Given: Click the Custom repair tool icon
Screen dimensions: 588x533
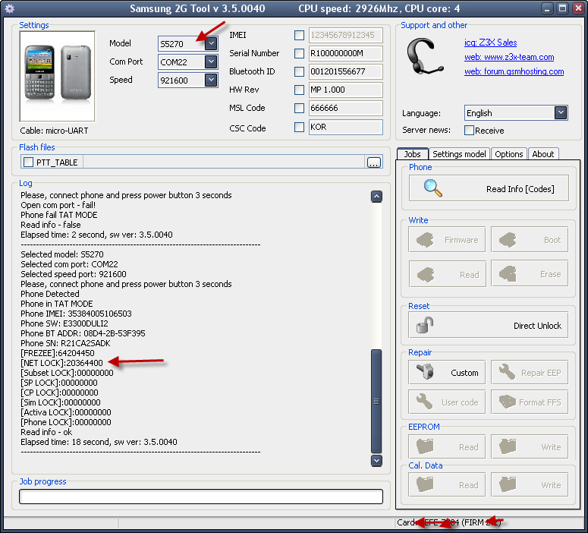Looking at the screenshot, I should (x=425, y=372).
